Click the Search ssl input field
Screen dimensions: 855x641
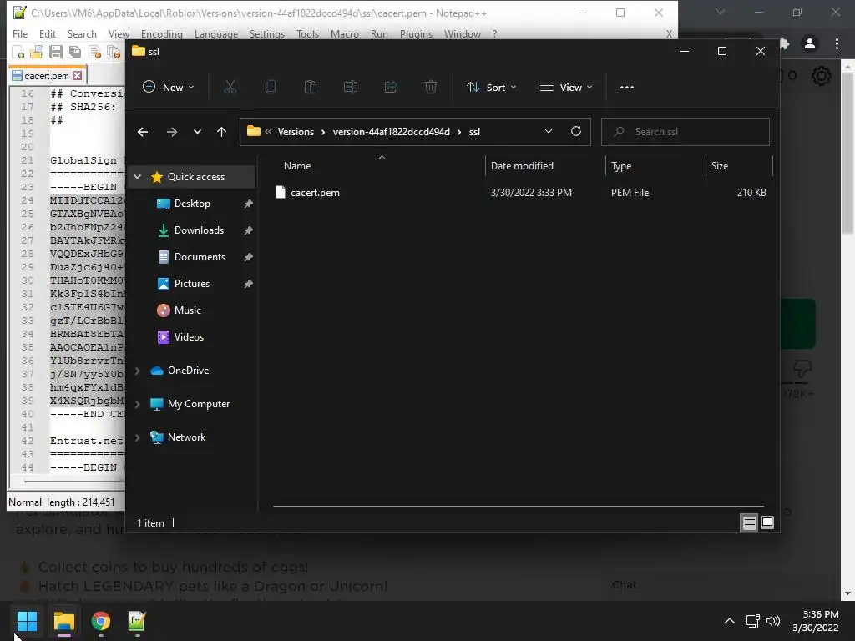(686, 132)
